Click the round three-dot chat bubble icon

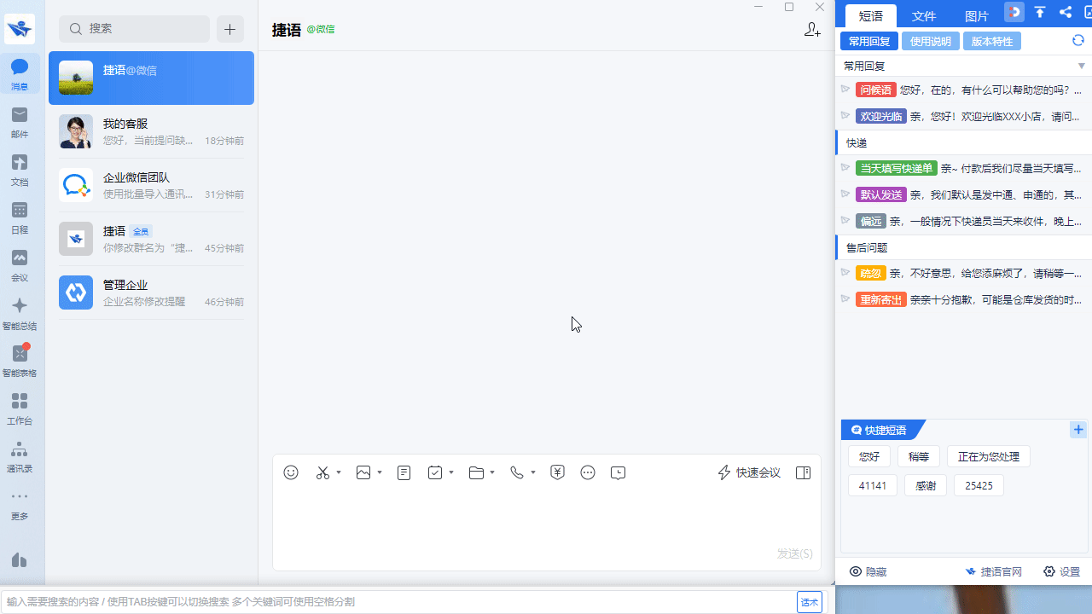click(x=588, y=472)
